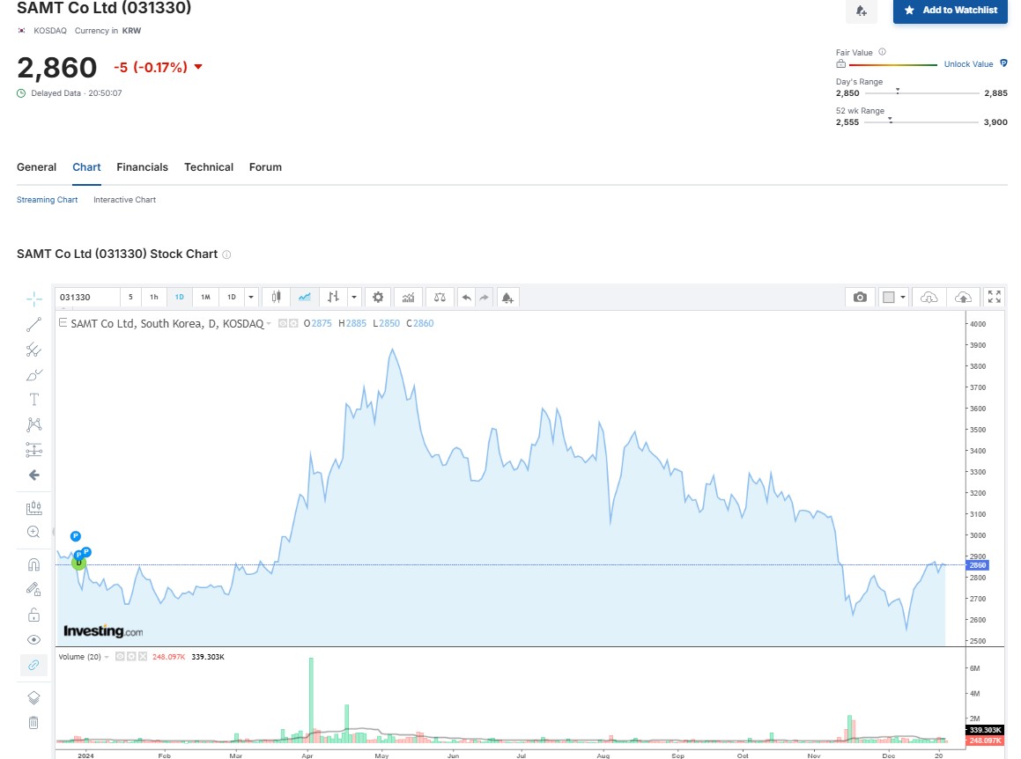Hide all drawing tools with eye icon

[x=33, y=640]
